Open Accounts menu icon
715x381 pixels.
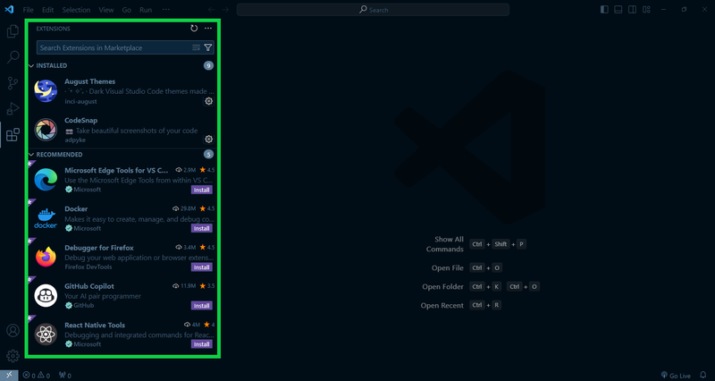coord(13,330)
